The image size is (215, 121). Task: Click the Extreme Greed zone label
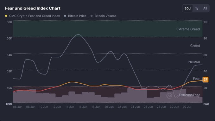[x=188, y=29]
